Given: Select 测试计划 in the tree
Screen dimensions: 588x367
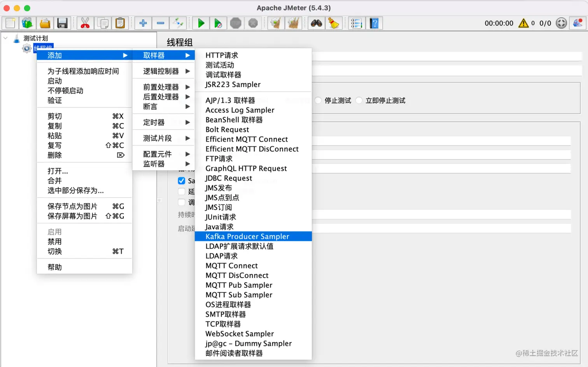Looking at the screenshot, I should pos(35,39).
